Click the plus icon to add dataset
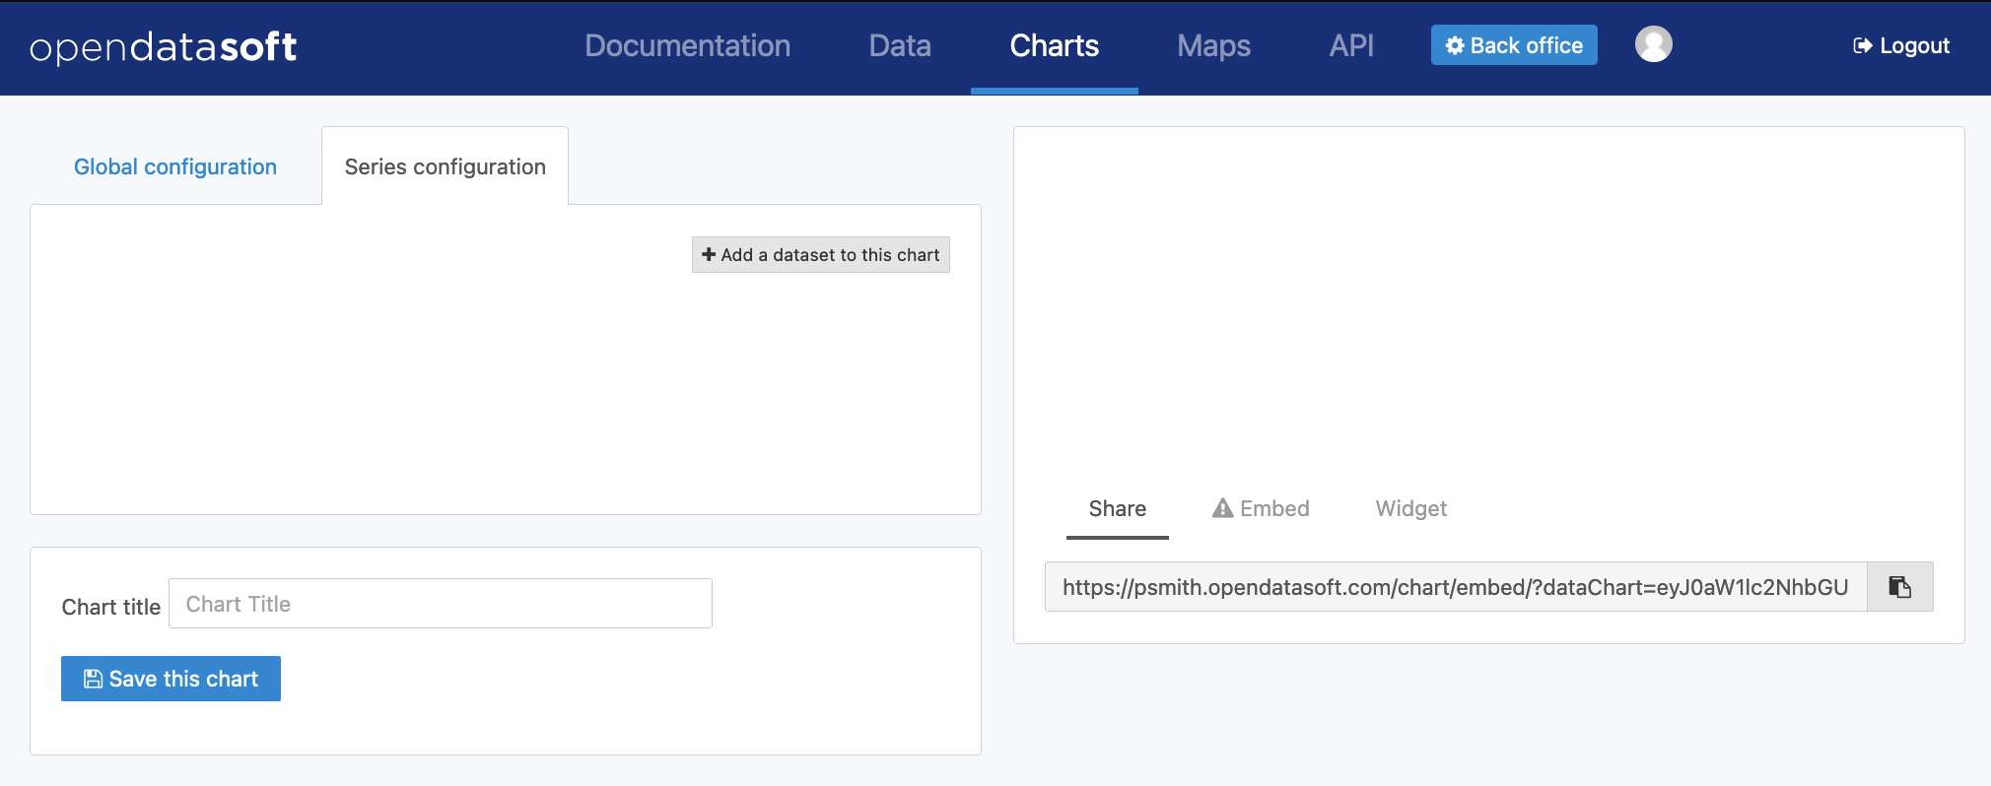This screenshot has width=1991, height=786. [x=708, y=254]
